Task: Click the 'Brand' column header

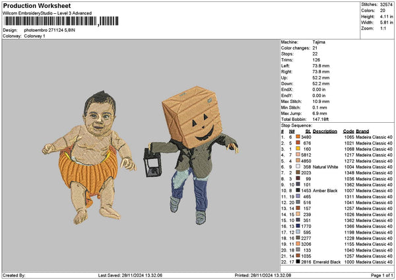Action: pos(362,131)
